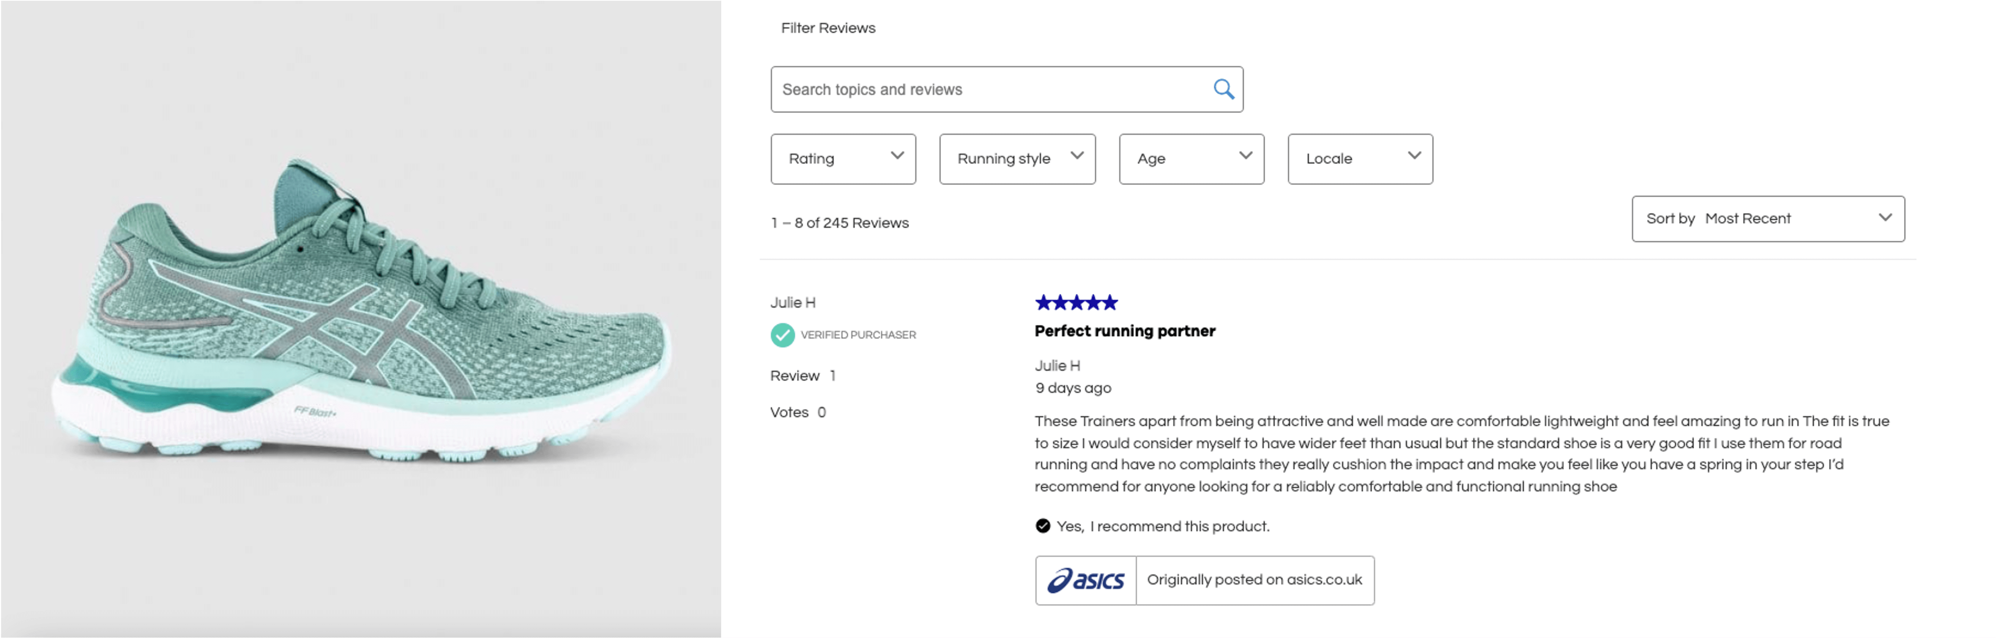Screen dimensions: 1997x638
Task: Click Originally posted on asics.co.uk
Action: click(x=1253, y=580)
